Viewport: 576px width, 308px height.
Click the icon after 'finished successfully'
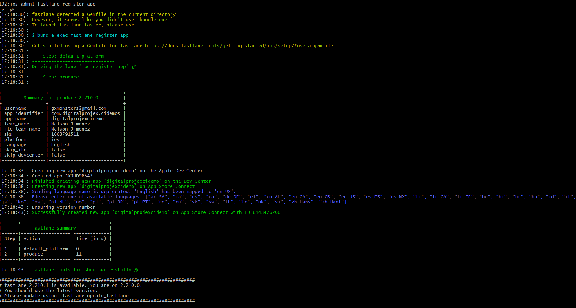(x=137, y=270)
